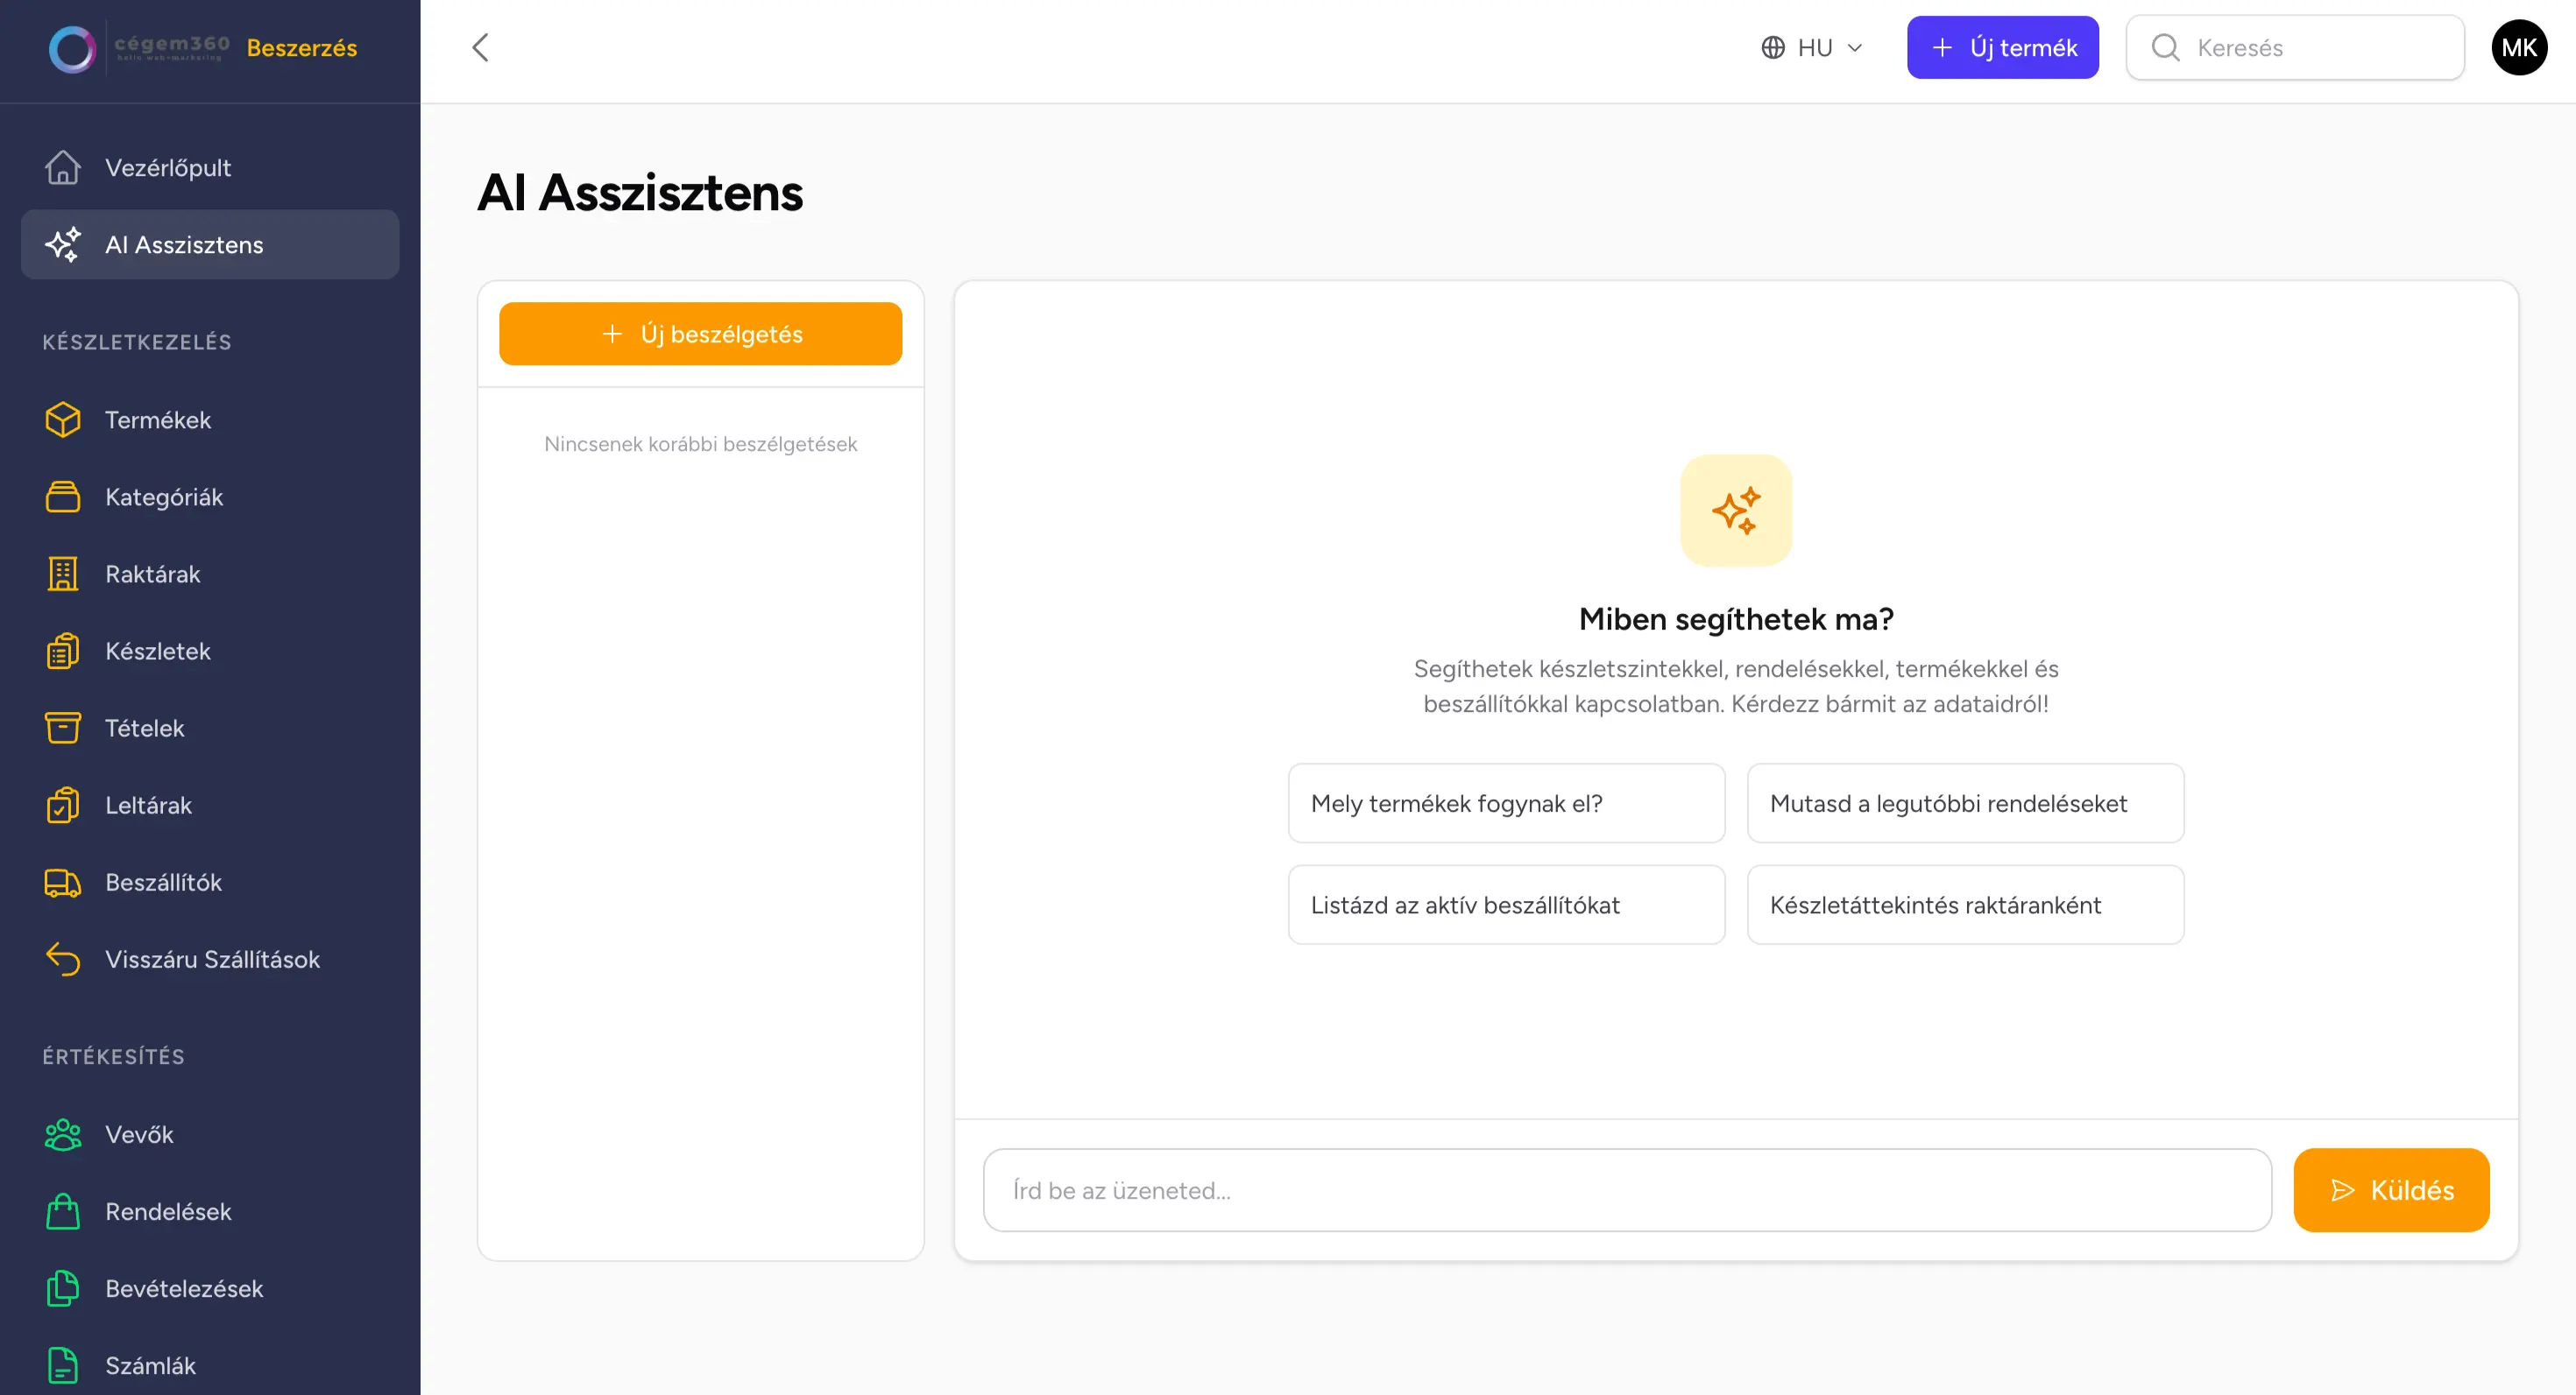2576x1395 pixels.
Task: Open the Kategóriák menu item
Action: click(x=164, y=497)
